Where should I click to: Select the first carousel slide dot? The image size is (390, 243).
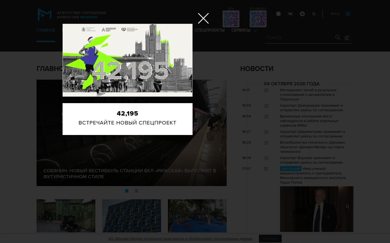tap(126, 191)
